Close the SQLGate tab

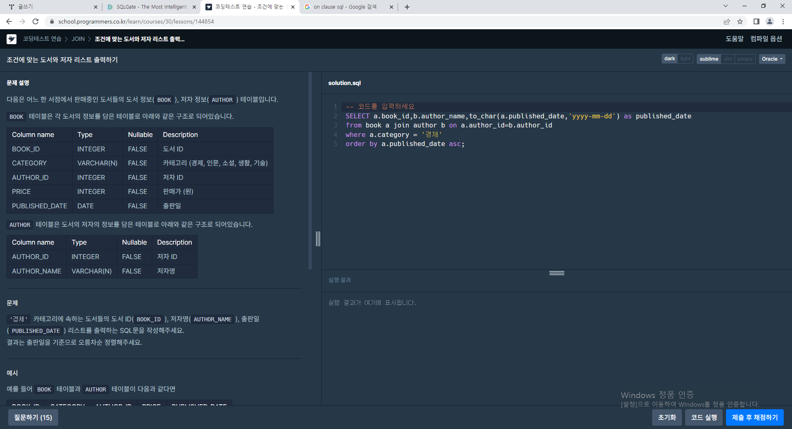pos(194,7)
